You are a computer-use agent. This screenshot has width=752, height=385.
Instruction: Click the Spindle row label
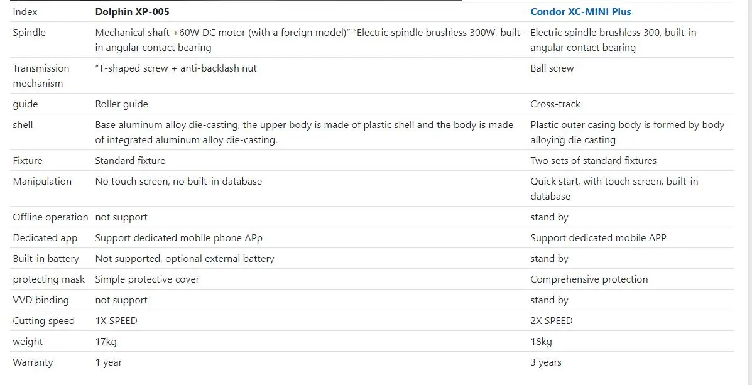[30, 32]
